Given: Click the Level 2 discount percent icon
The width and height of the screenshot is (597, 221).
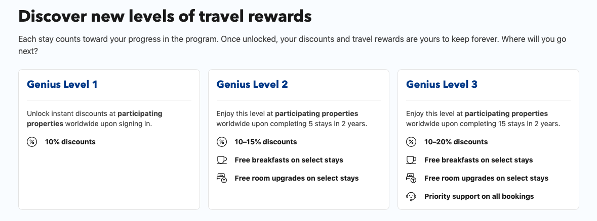Looking at the screenshot, I should pyautogui.click(x=221, y=142).
